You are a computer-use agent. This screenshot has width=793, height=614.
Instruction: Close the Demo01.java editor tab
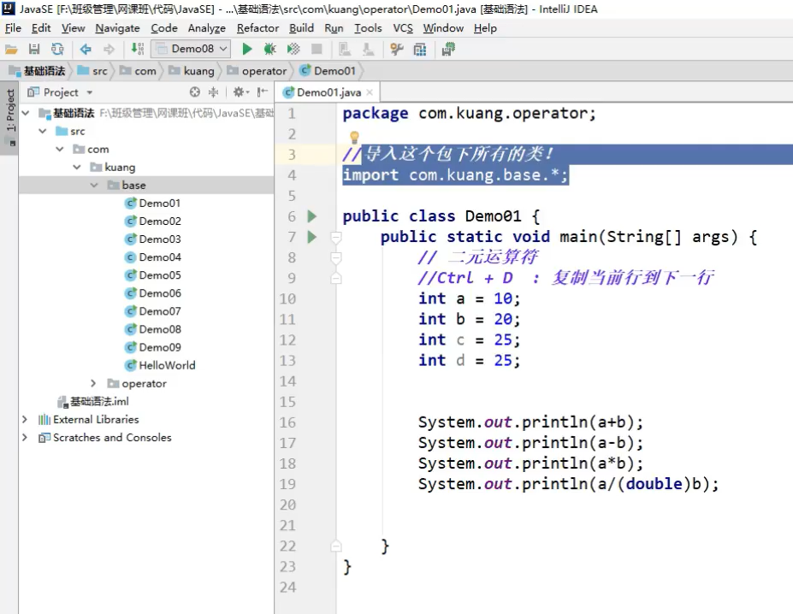point(370,93)
